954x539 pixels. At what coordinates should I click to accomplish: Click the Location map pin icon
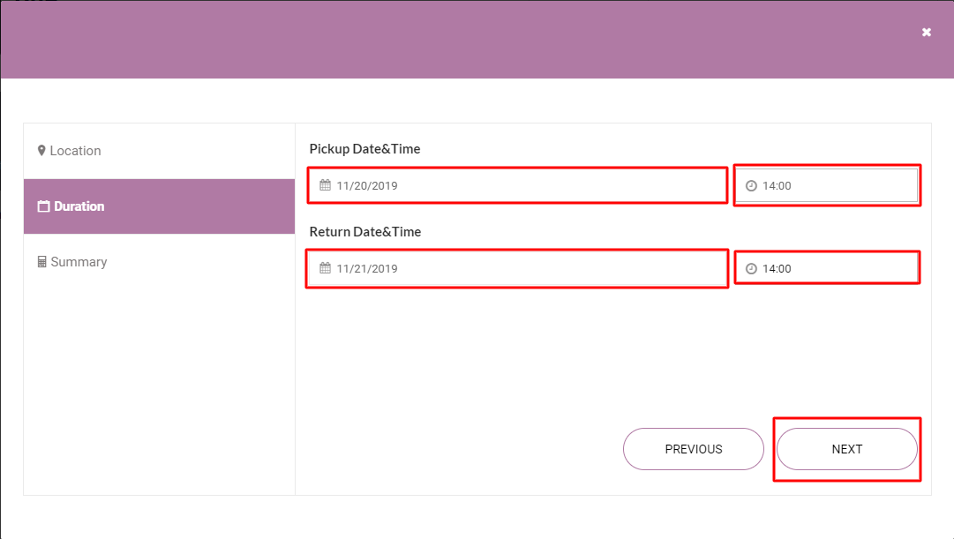click(x=41, y=151)
